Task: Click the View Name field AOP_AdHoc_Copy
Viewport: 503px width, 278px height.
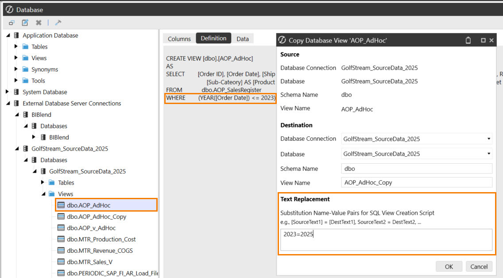Action: pyautogui.click(x=417, y=182)
